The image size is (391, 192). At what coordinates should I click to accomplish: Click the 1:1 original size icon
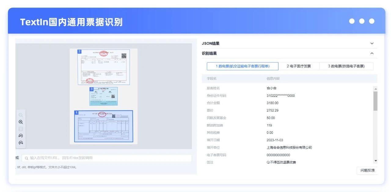(x=21, y=129)
